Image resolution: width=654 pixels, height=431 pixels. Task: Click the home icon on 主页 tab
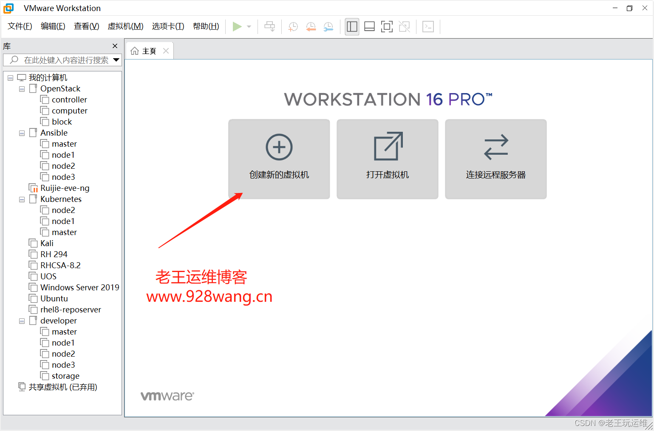pyautogui.click(x=135, y=51)
